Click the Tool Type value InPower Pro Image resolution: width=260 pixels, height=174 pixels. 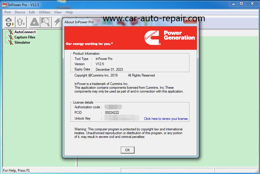(104, 59)
